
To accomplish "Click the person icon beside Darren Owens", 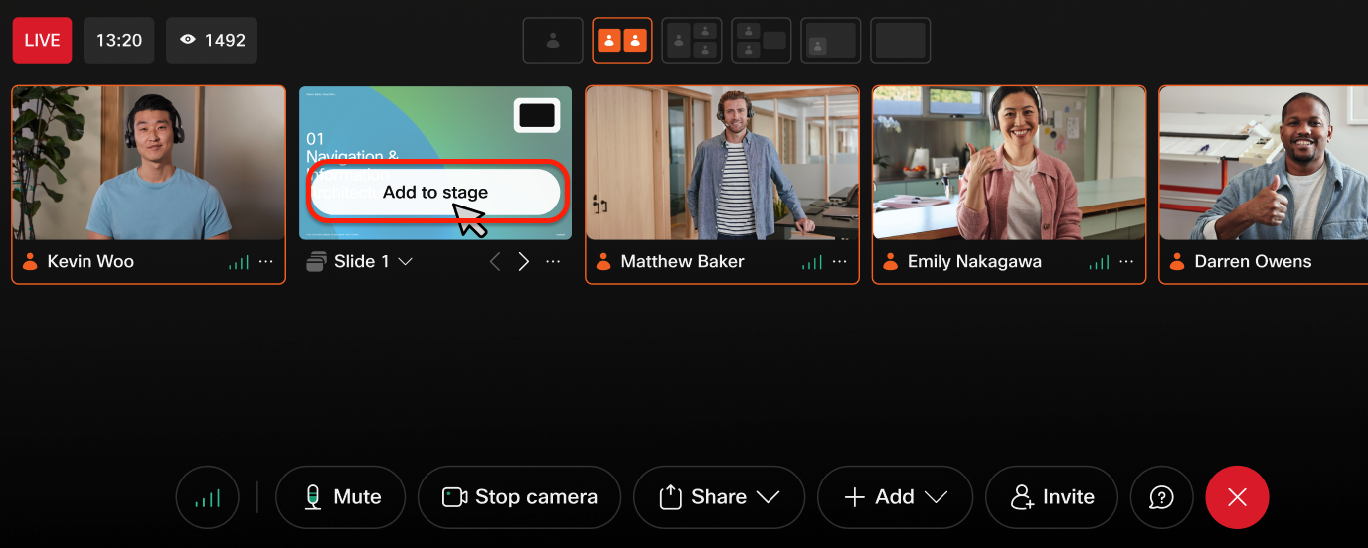I will [1177, 262].
